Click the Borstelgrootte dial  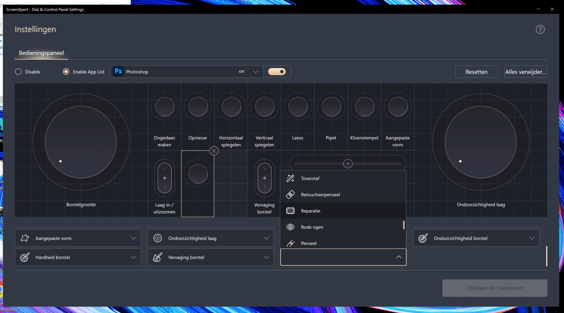[x=81, y=142]
